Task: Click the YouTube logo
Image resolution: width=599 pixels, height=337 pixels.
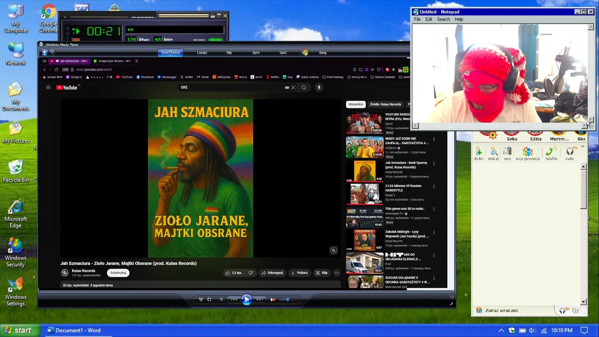Action: (x=67, y=88)
